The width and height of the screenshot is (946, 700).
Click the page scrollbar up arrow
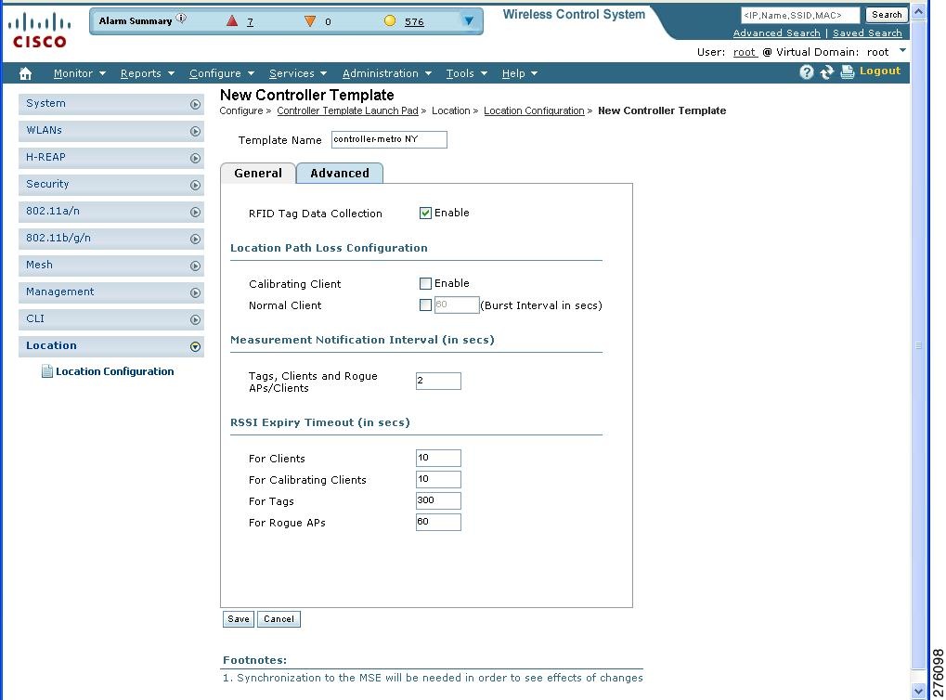[x=918, y=11]
